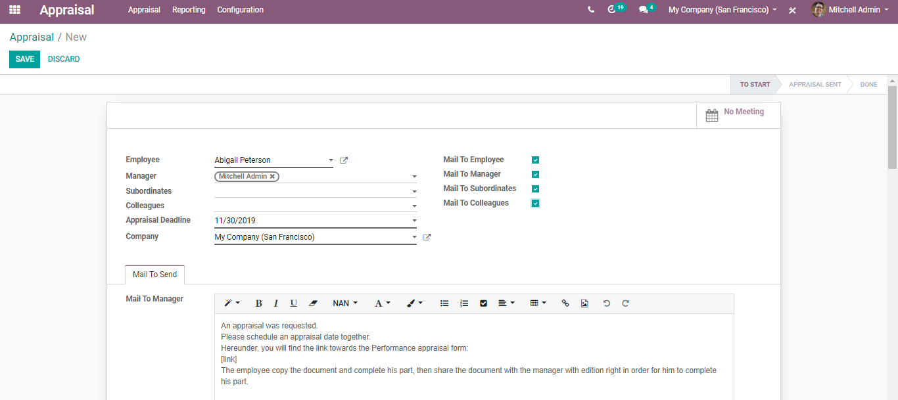Open conversations icon with 4 badge
Image resolution: width=898 pixels, height=400 pixels.
[644, 10]
